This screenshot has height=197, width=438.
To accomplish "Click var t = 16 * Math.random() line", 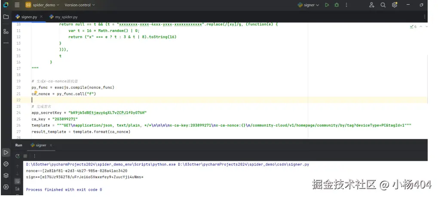I will click(x=104, y=31).
